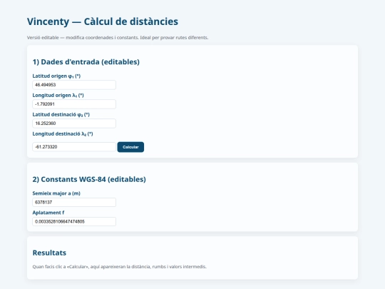Click the Longitud origen λ₁ label
This screenshot has width=385, height=289.
(x=58, y=95)
